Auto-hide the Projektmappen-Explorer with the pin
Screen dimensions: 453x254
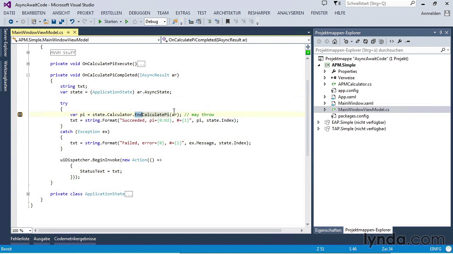tap(441, 33)
